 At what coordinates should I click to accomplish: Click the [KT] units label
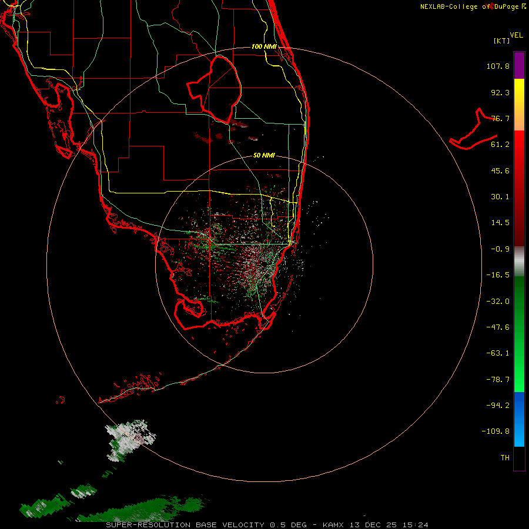click(x=502, y=41)
